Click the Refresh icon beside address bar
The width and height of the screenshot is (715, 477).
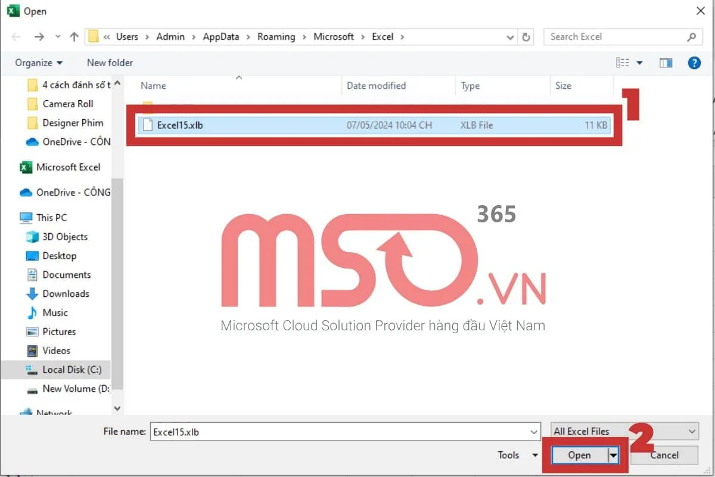[x=526, y=37]
